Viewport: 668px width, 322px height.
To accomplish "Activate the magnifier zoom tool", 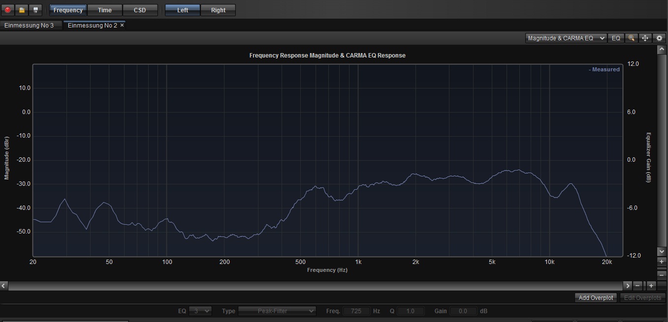I will click(x=631, y=38).
